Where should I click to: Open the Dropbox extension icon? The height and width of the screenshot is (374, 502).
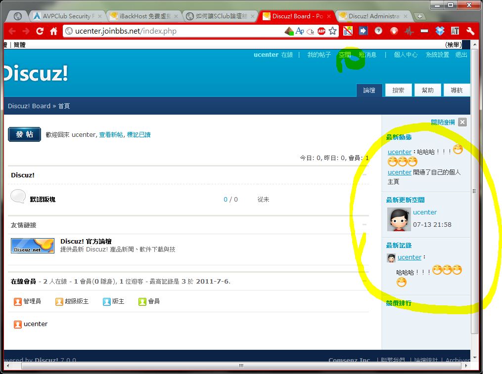tap(440, 31)
